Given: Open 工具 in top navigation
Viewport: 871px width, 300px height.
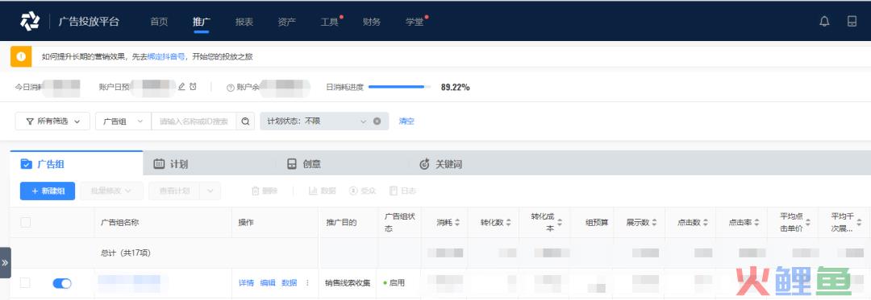Looking at the screenshot, I should [x=329, y=22].
